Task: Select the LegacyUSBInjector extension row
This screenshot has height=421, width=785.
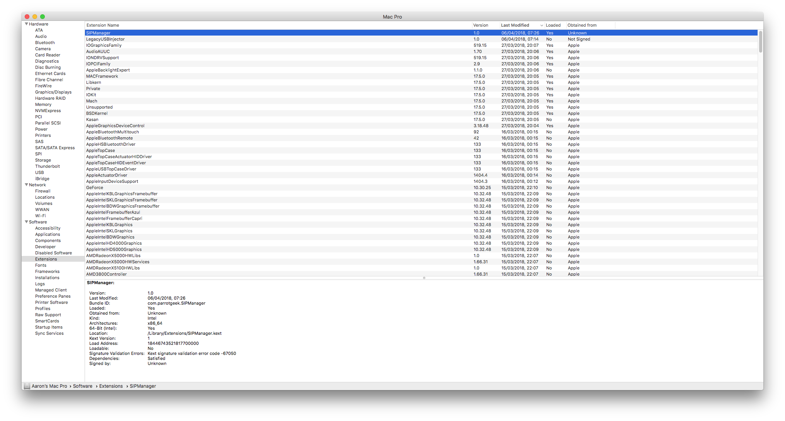Action: click(105, 39)
